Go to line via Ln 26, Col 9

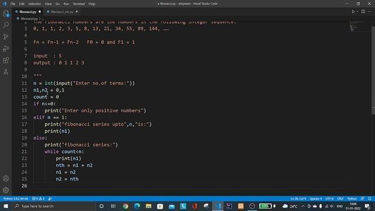pos(298,199)
